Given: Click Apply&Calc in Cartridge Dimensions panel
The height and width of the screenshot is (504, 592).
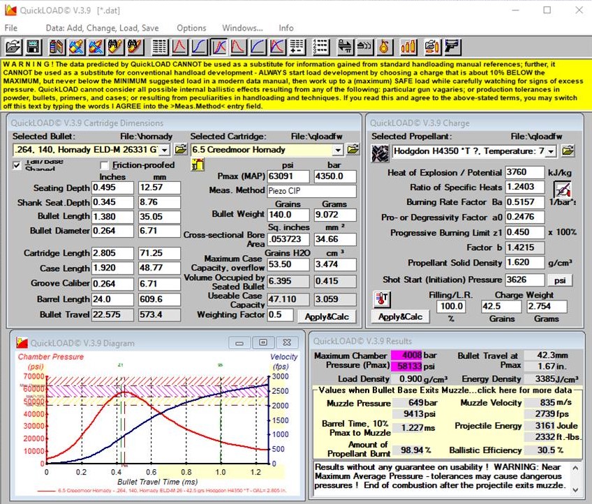Looking at the screenshot, I should click(327, 316).
